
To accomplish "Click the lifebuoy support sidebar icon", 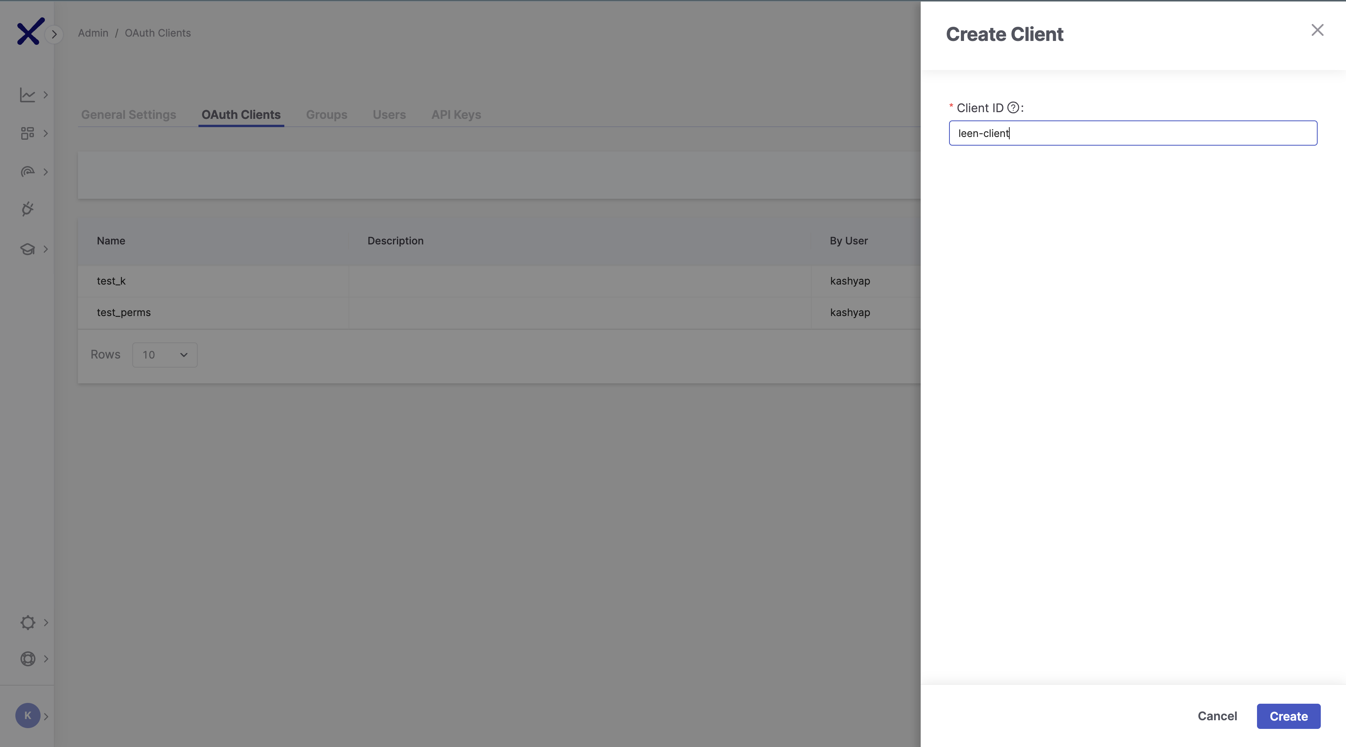I will [x=27, y=659].
